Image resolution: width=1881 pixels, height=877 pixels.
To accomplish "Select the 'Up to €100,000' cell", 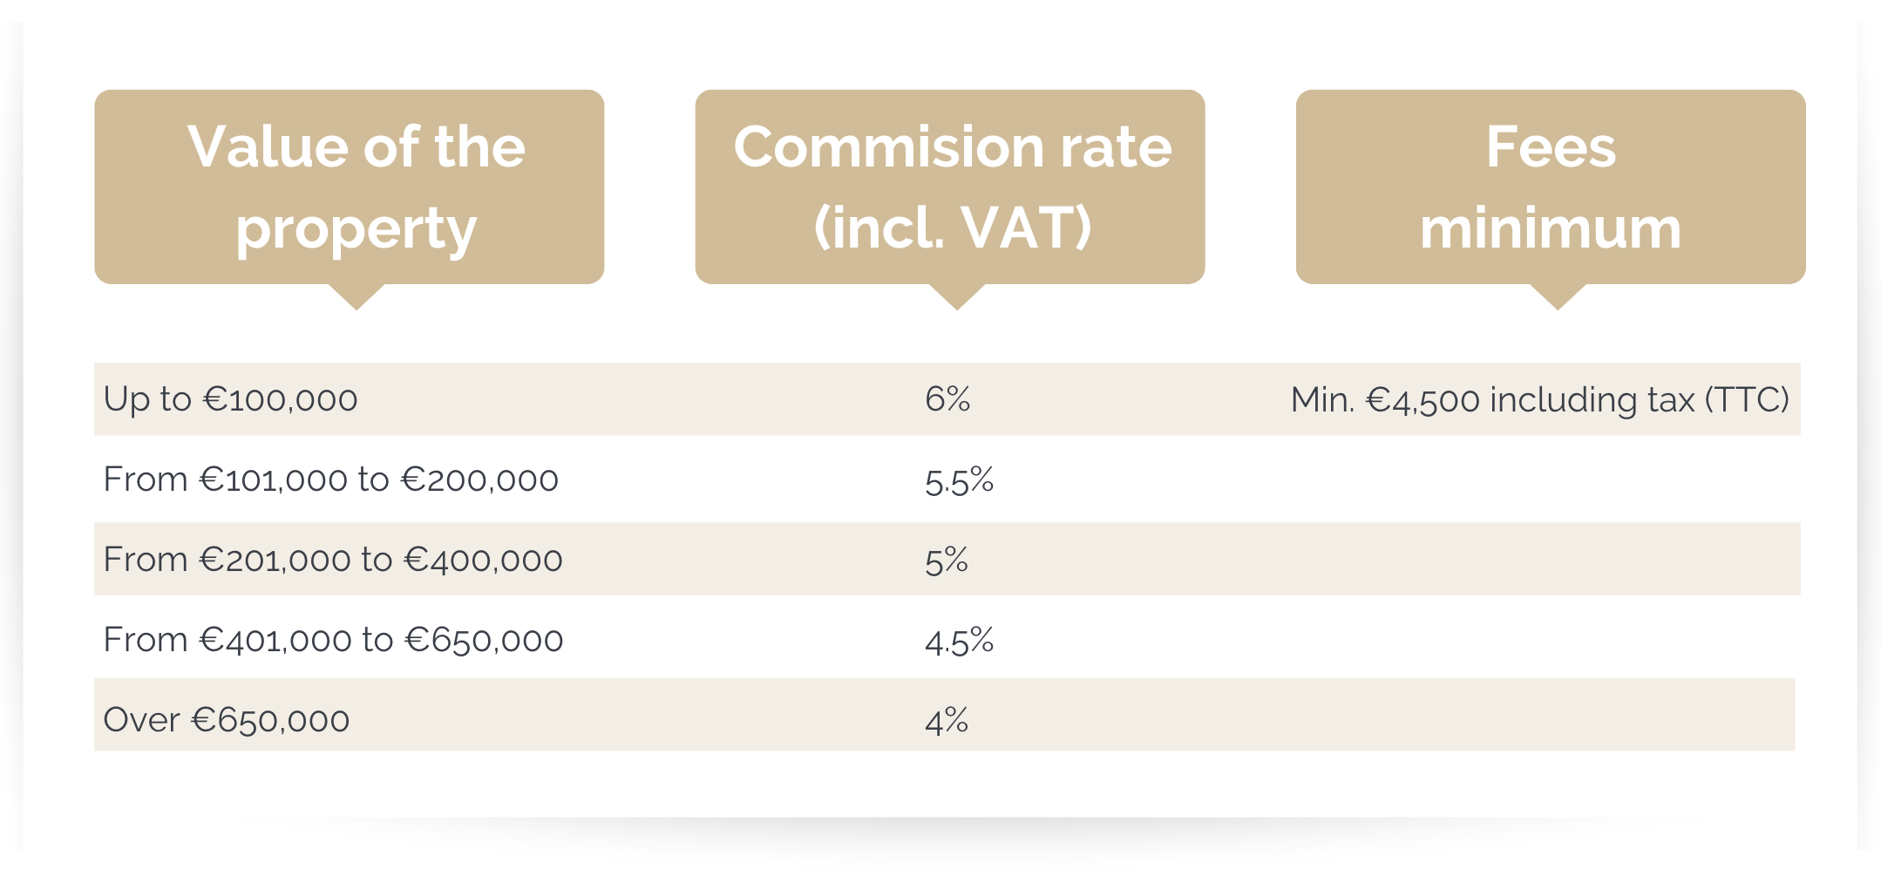I will coord(230,399).
